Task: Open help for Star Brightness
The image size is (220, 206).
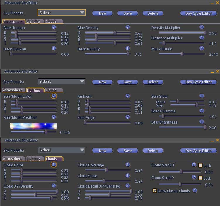Action: click(202, 122)
